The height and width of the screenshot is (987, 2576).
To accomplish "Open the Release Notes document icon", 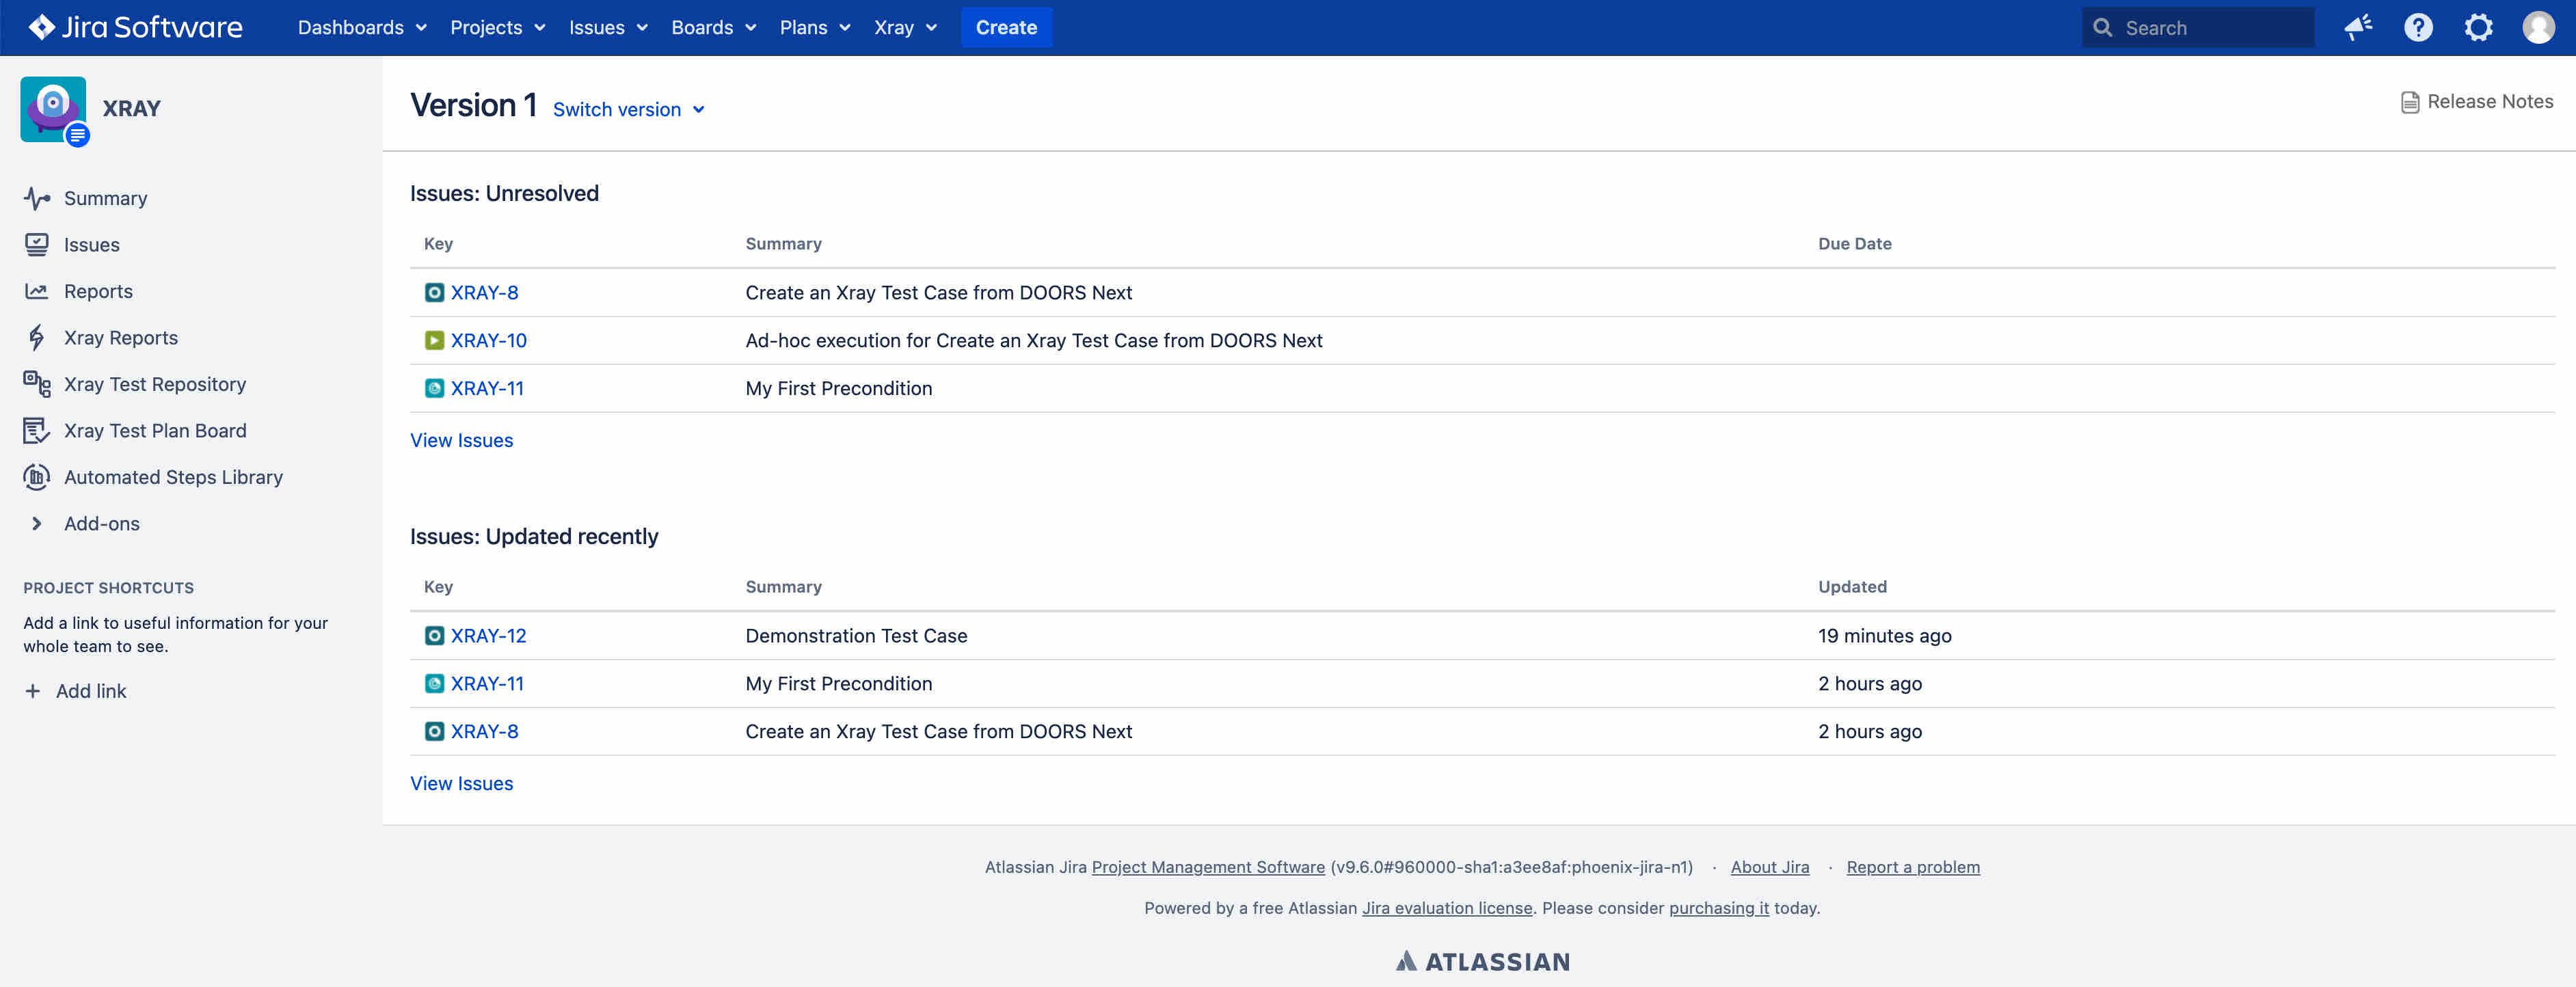I will point(2410,102).
